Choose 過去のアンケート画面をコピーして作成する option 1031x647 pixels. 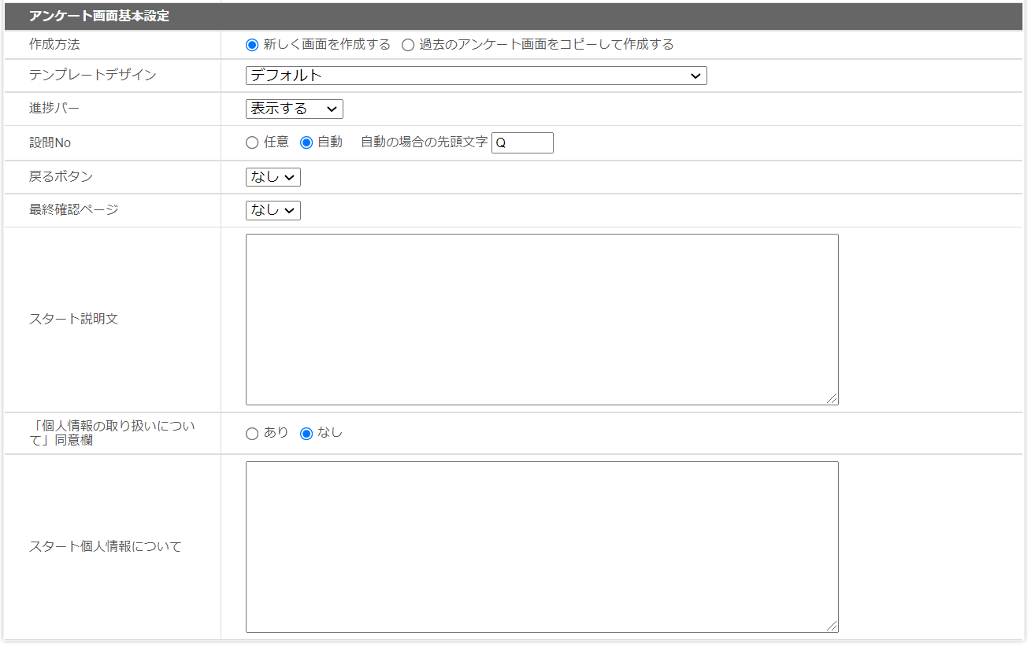(x=408, y=45)
